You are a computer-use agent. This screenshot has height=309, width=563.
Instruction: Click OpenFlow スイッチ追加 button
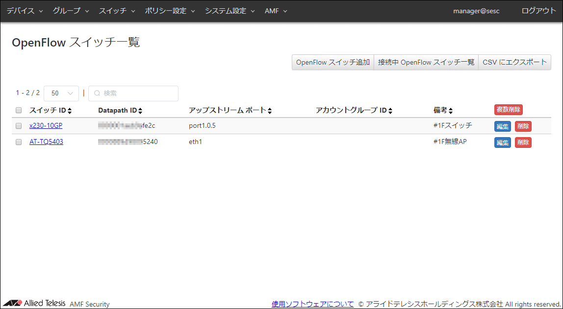333,62
